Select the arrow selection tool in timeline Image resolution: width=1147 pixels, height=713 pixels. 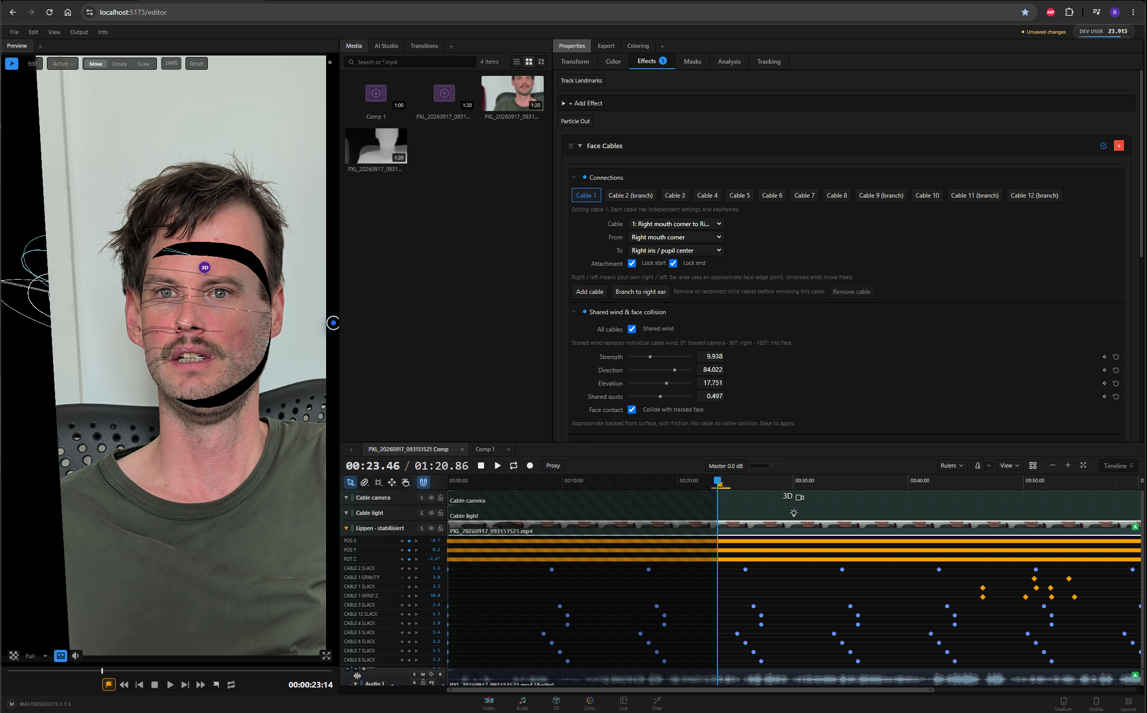click(351, 482)
